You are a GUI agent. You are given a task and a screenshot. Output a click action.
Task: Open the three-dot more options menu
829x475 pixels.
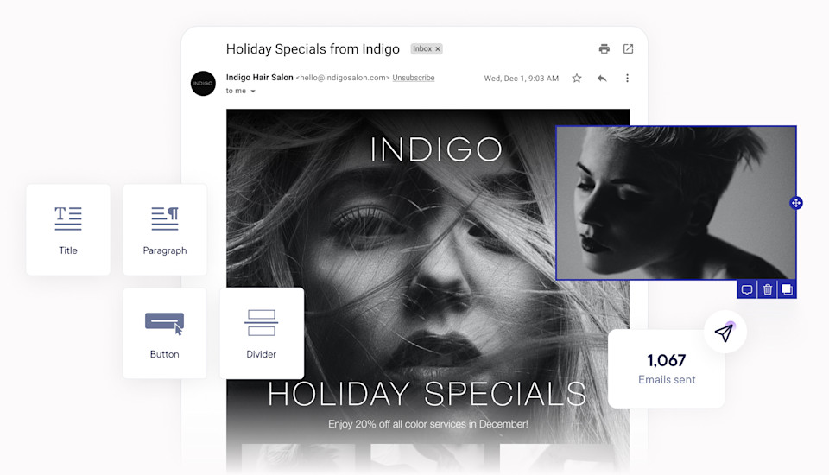627,79
